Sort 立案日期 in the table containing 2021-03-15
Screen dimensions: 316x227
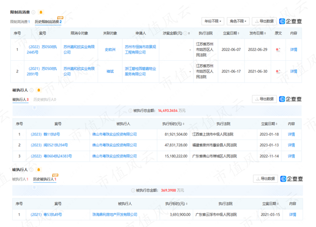coord(278,203)
